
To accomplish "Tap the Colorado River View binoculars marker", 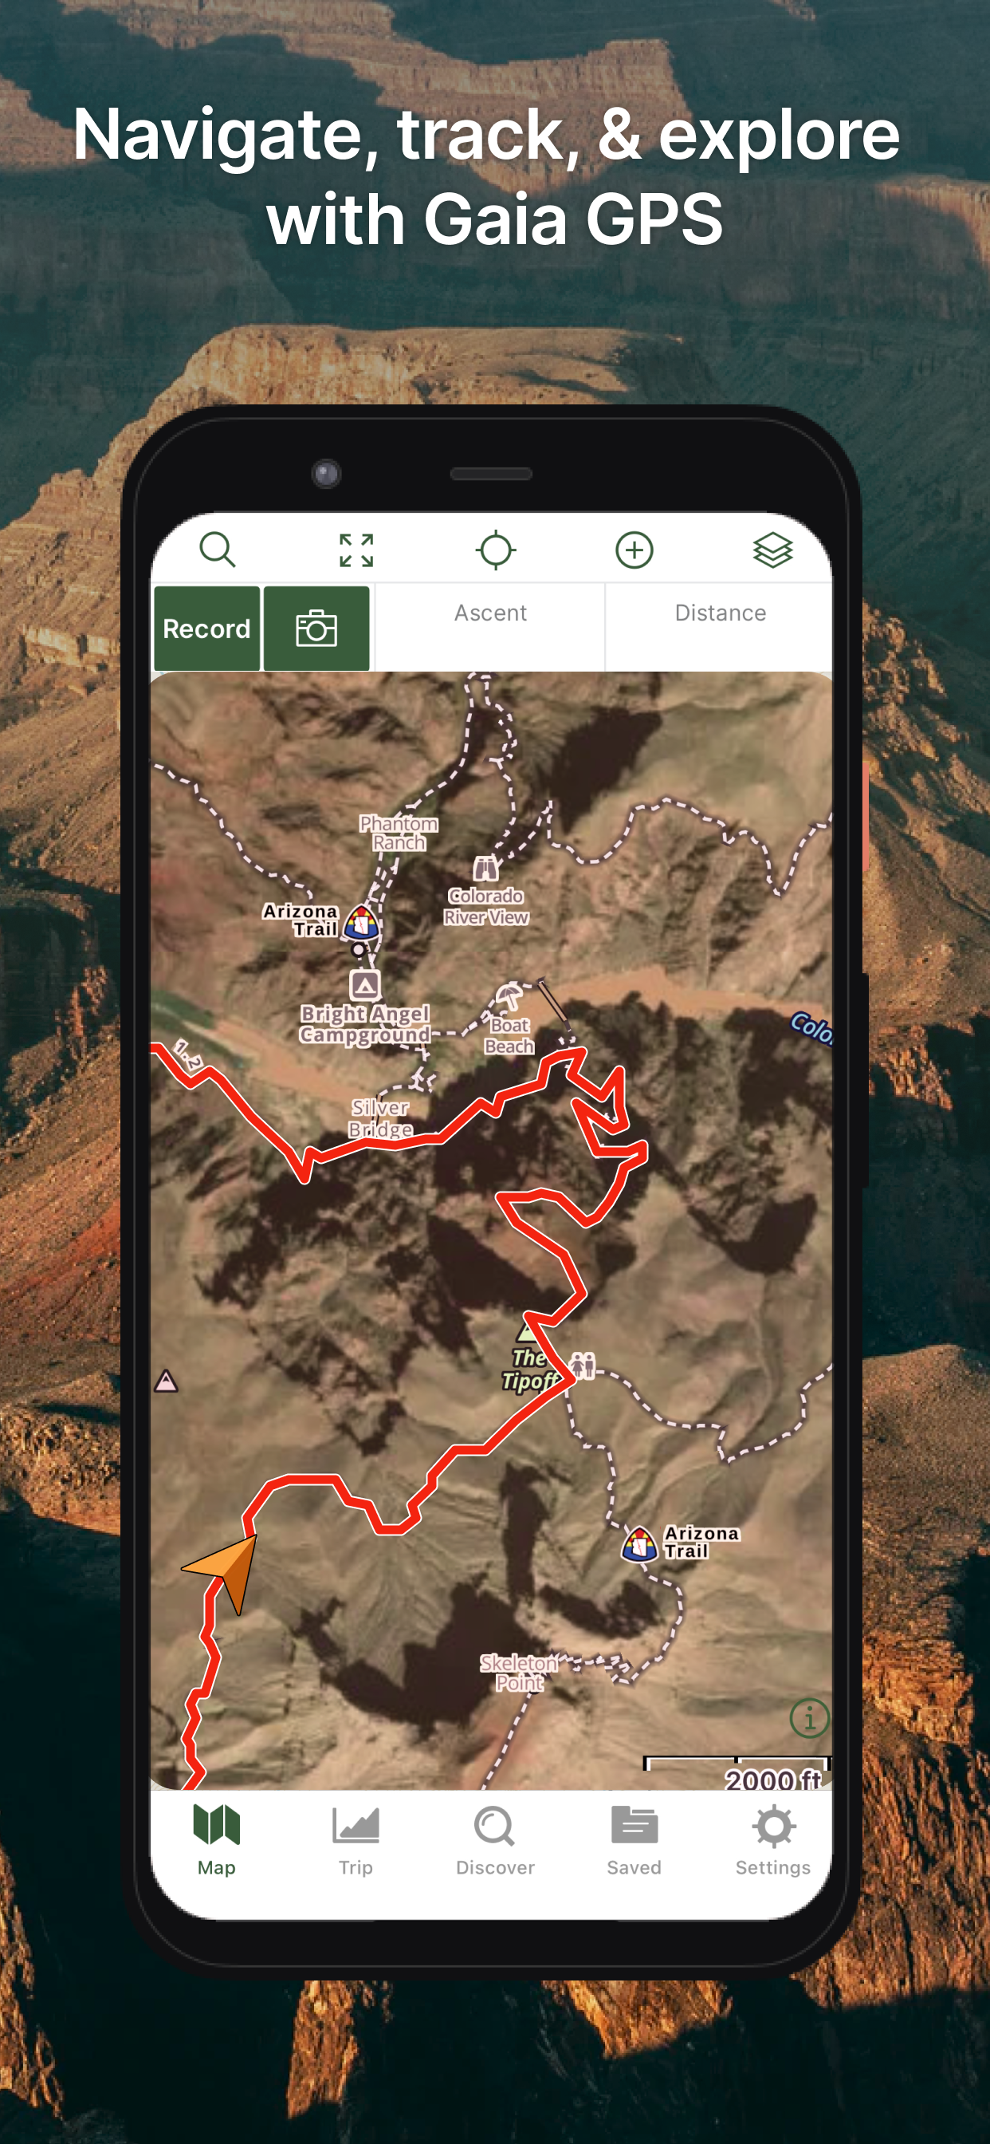I will point(486,868).
